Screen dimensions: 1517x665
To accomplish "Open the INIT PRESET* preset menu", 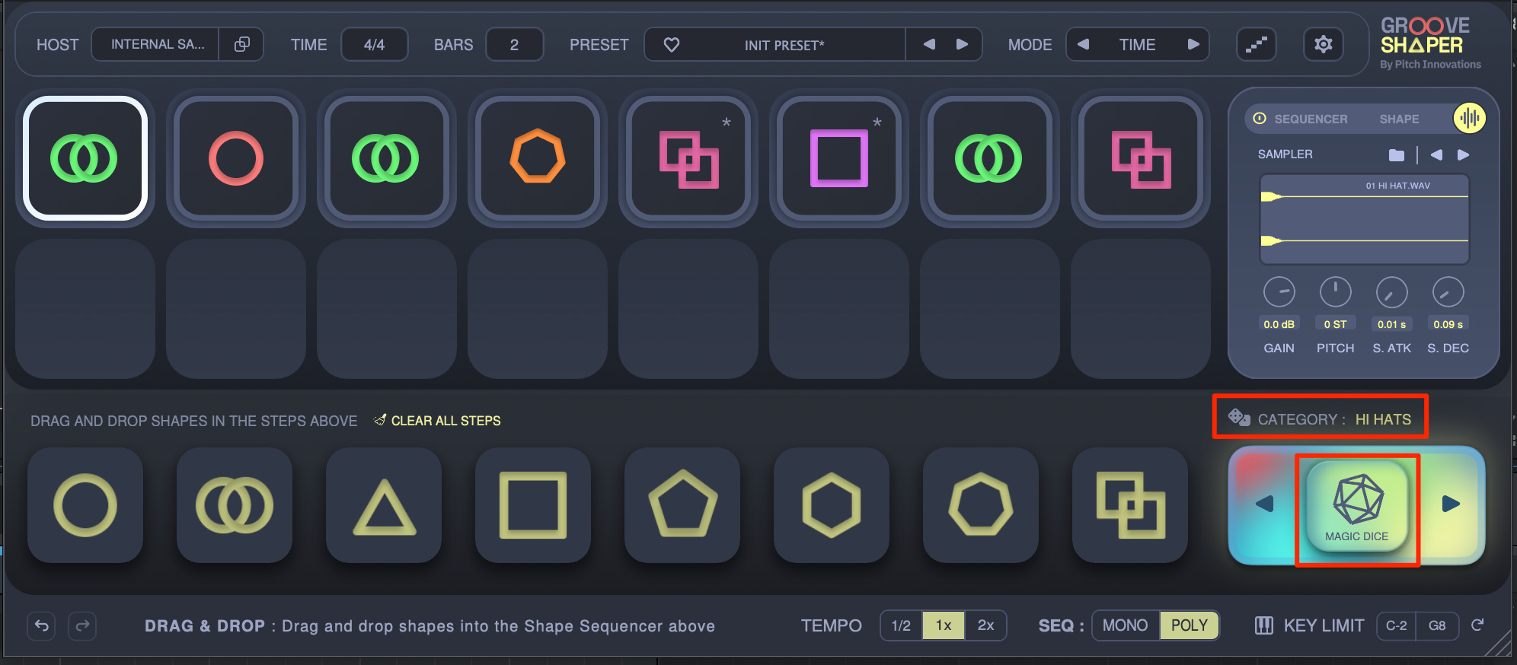I will 784,45.
